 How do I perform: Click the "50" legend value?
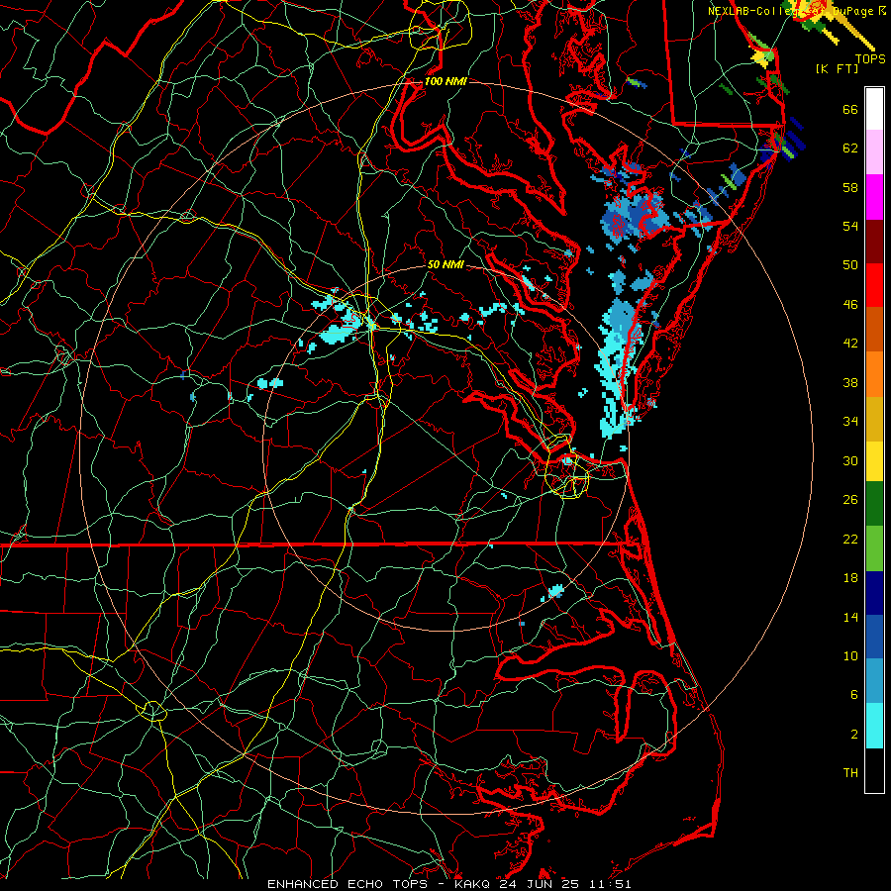(850, 265)
